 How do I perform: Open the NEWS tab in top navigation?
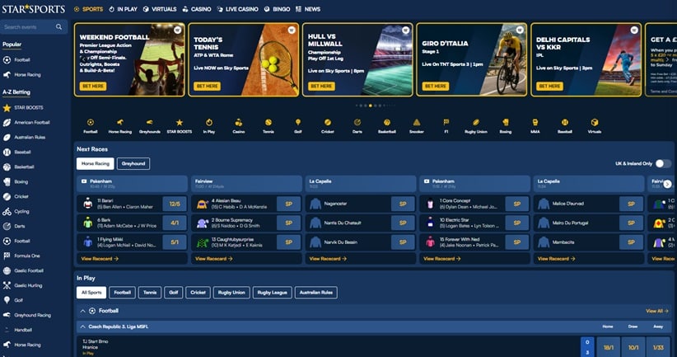coord(308,9)
